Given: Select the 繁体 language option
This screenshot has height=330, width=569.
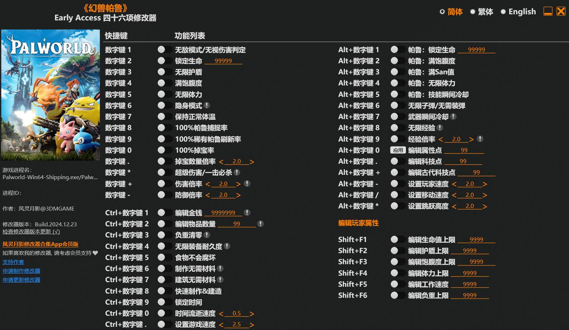Looking at the screenshot, I should click(482, 12).
